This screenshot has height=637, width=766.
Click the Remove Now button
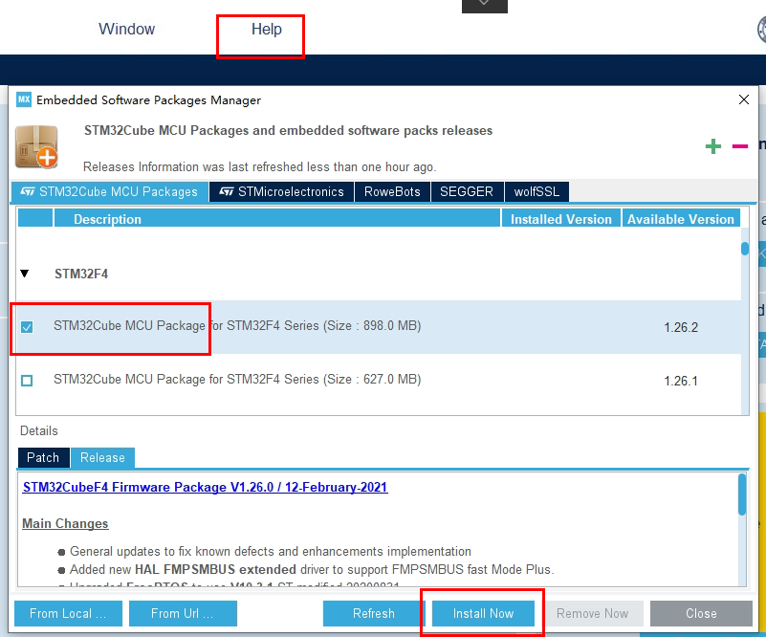pyautogui.click(x=592, y=613)
